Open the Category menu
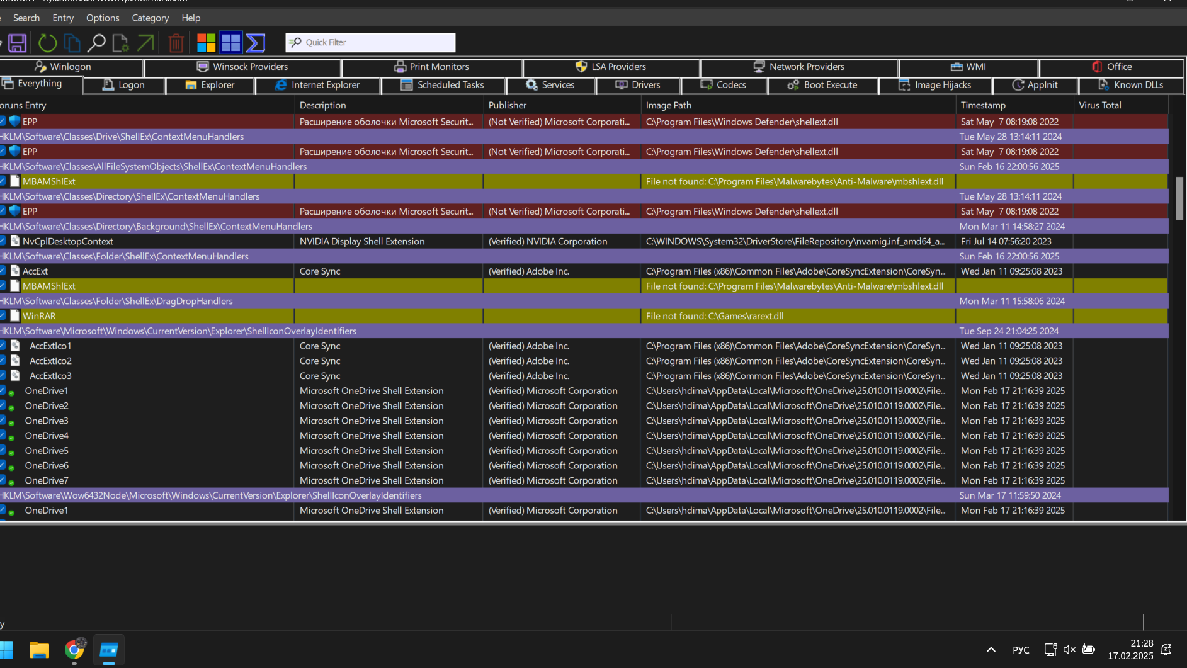 [x=150, y=18]
